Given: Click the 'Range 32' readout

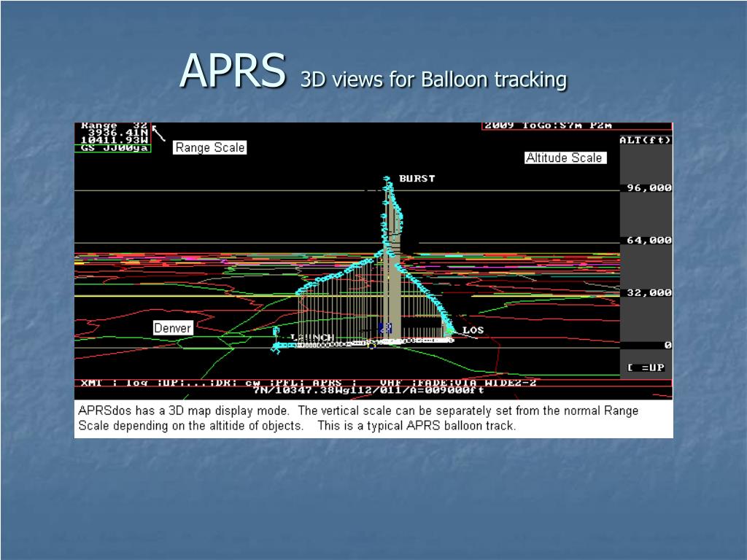Looking at the screenshot, I should (114, 125).
